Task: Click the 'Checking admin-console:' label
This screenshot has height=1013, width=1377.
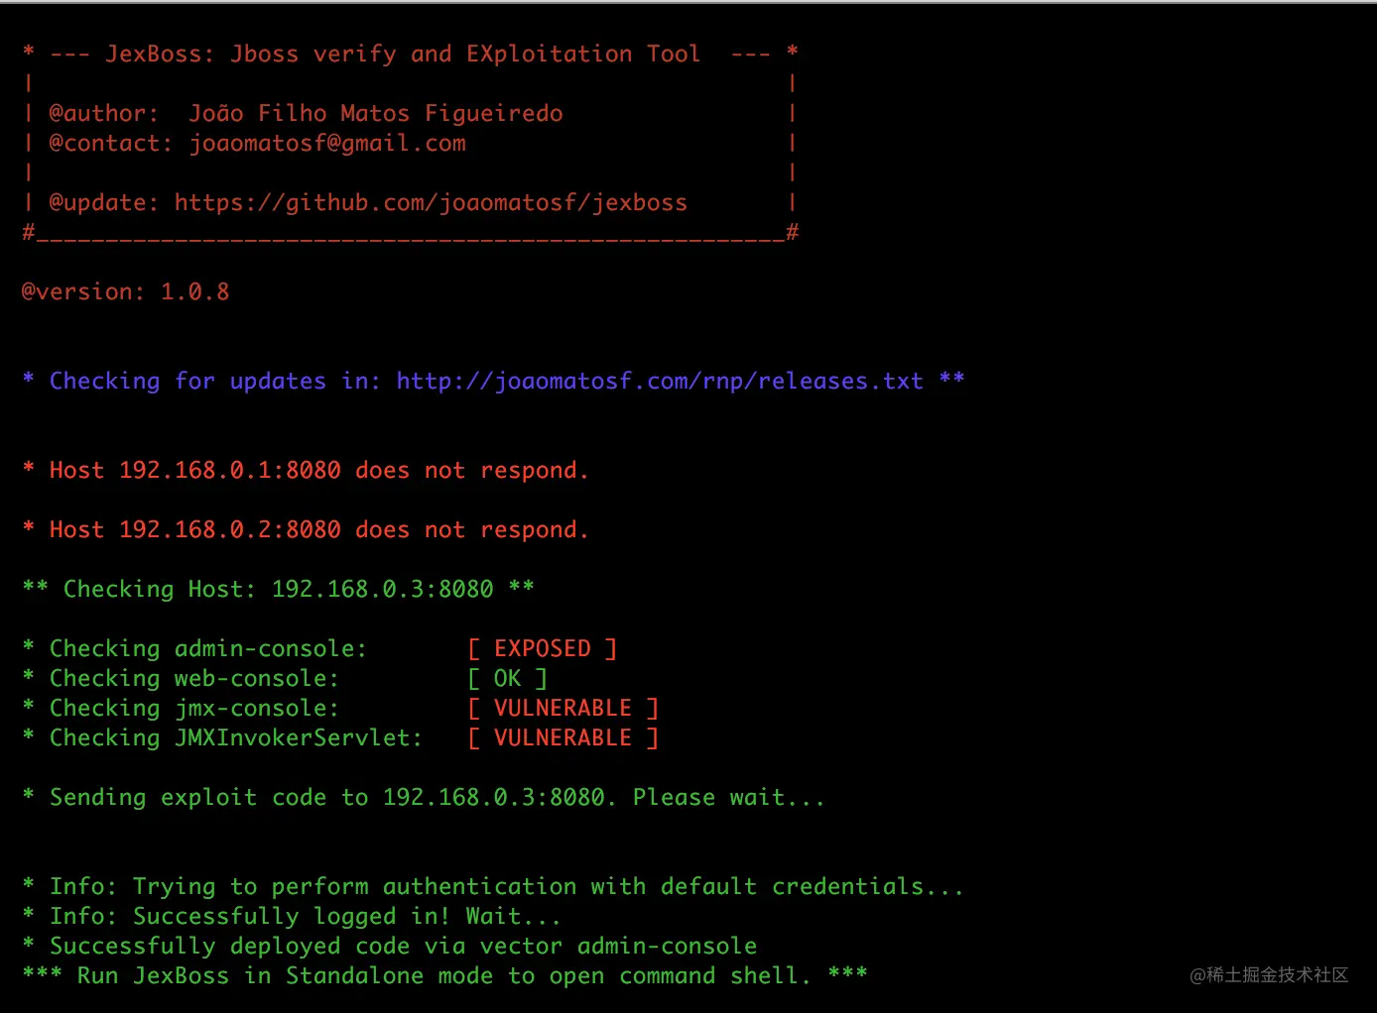Action: [208, 649]
